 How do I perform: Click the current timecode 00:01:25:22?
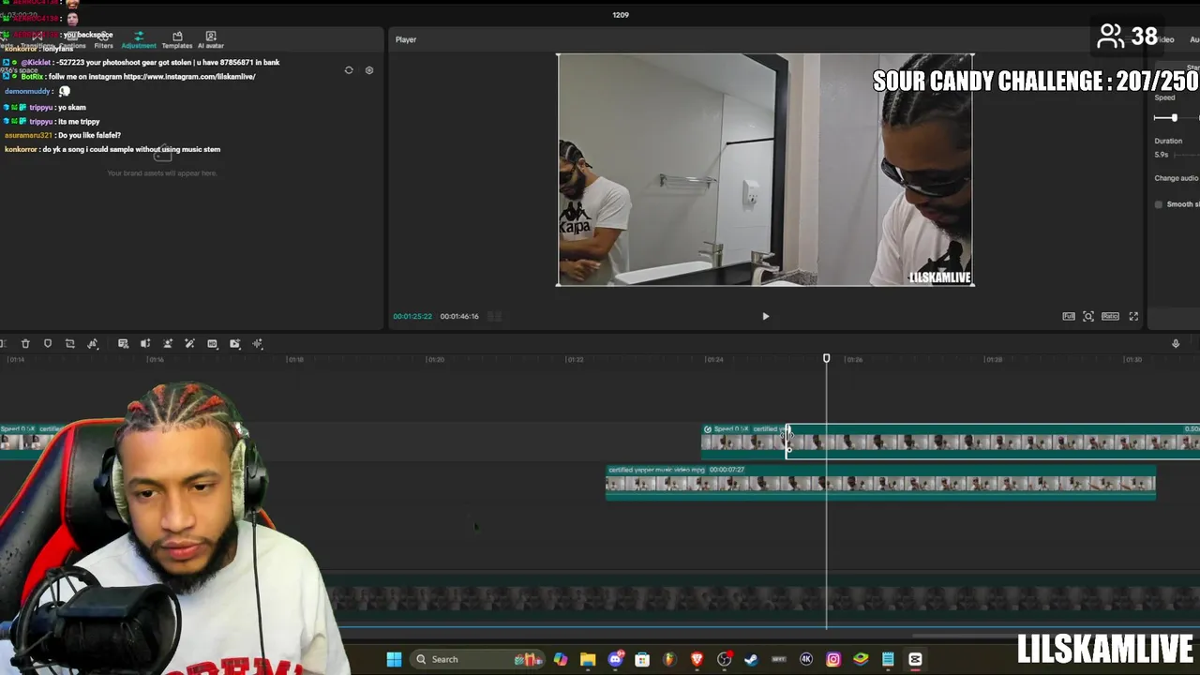412,317
